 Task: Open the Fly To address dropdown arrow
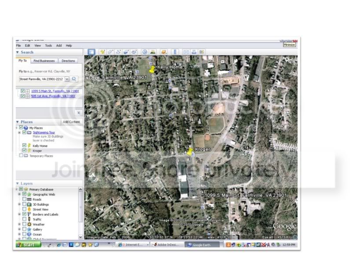[x=67, y=79]
